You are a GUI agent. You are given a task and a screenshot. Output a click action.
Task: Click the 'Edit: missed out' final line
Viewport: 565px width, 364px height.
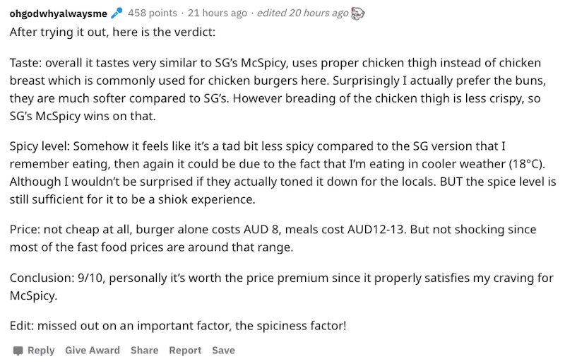[x=178, y=326]
